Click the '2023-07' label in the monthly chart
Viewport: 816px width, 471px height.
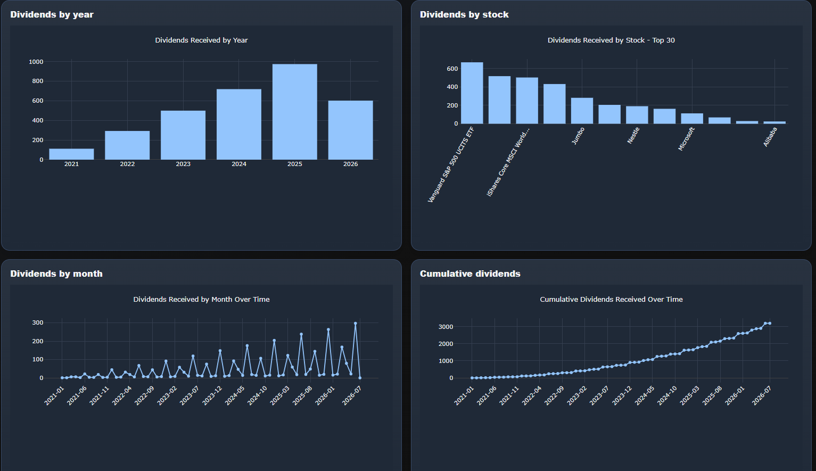tap(189, 396)
